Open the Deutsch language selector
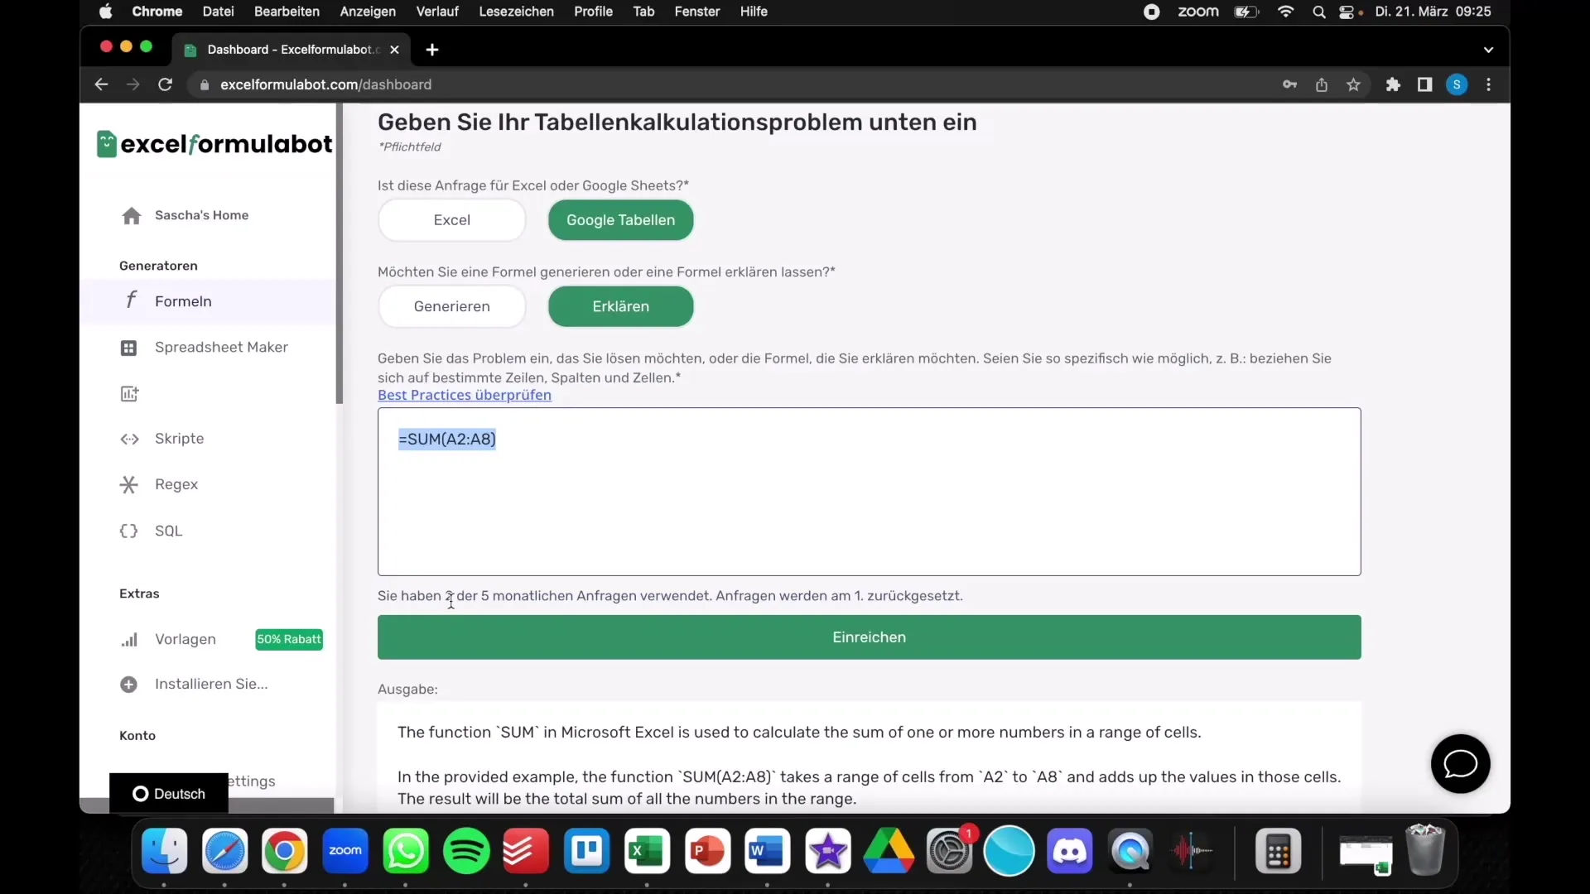1590x894 pixels. 169,794
